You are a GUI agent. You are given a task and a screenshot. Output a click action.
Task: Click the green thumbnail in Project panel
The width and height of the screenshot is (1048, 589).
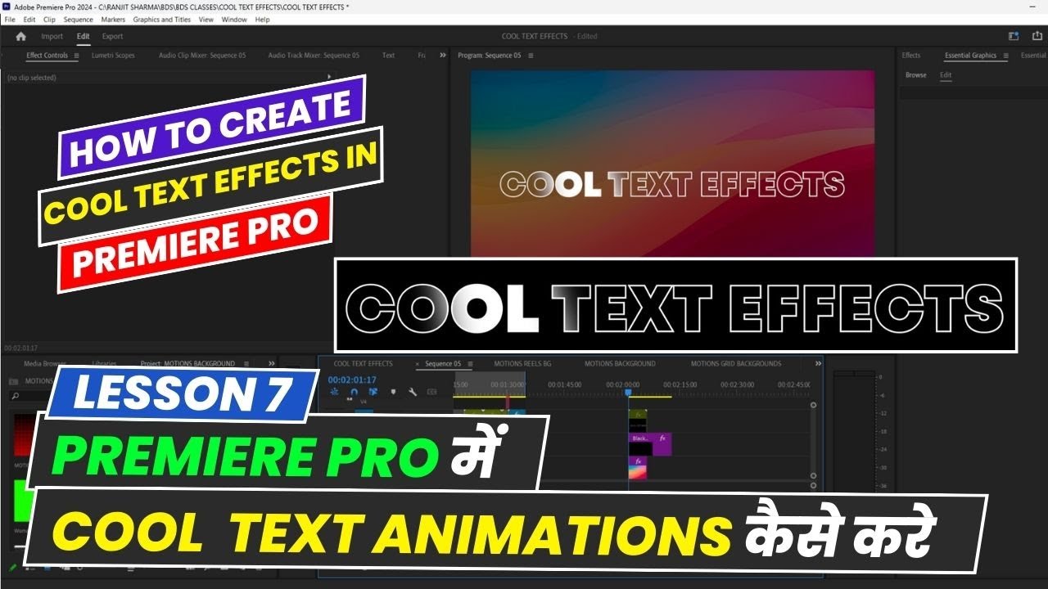23,501
